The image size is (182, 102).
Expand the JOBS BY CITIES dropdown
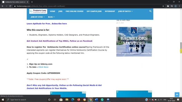pyautogui.click(x=38, y=17)
